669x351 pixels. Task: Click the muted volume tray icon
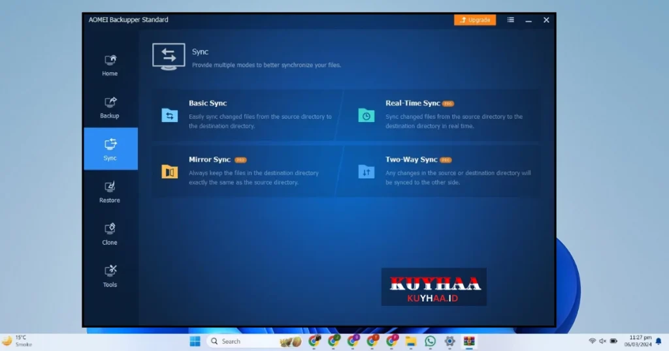pyautogui.click(x=602, y=341)
